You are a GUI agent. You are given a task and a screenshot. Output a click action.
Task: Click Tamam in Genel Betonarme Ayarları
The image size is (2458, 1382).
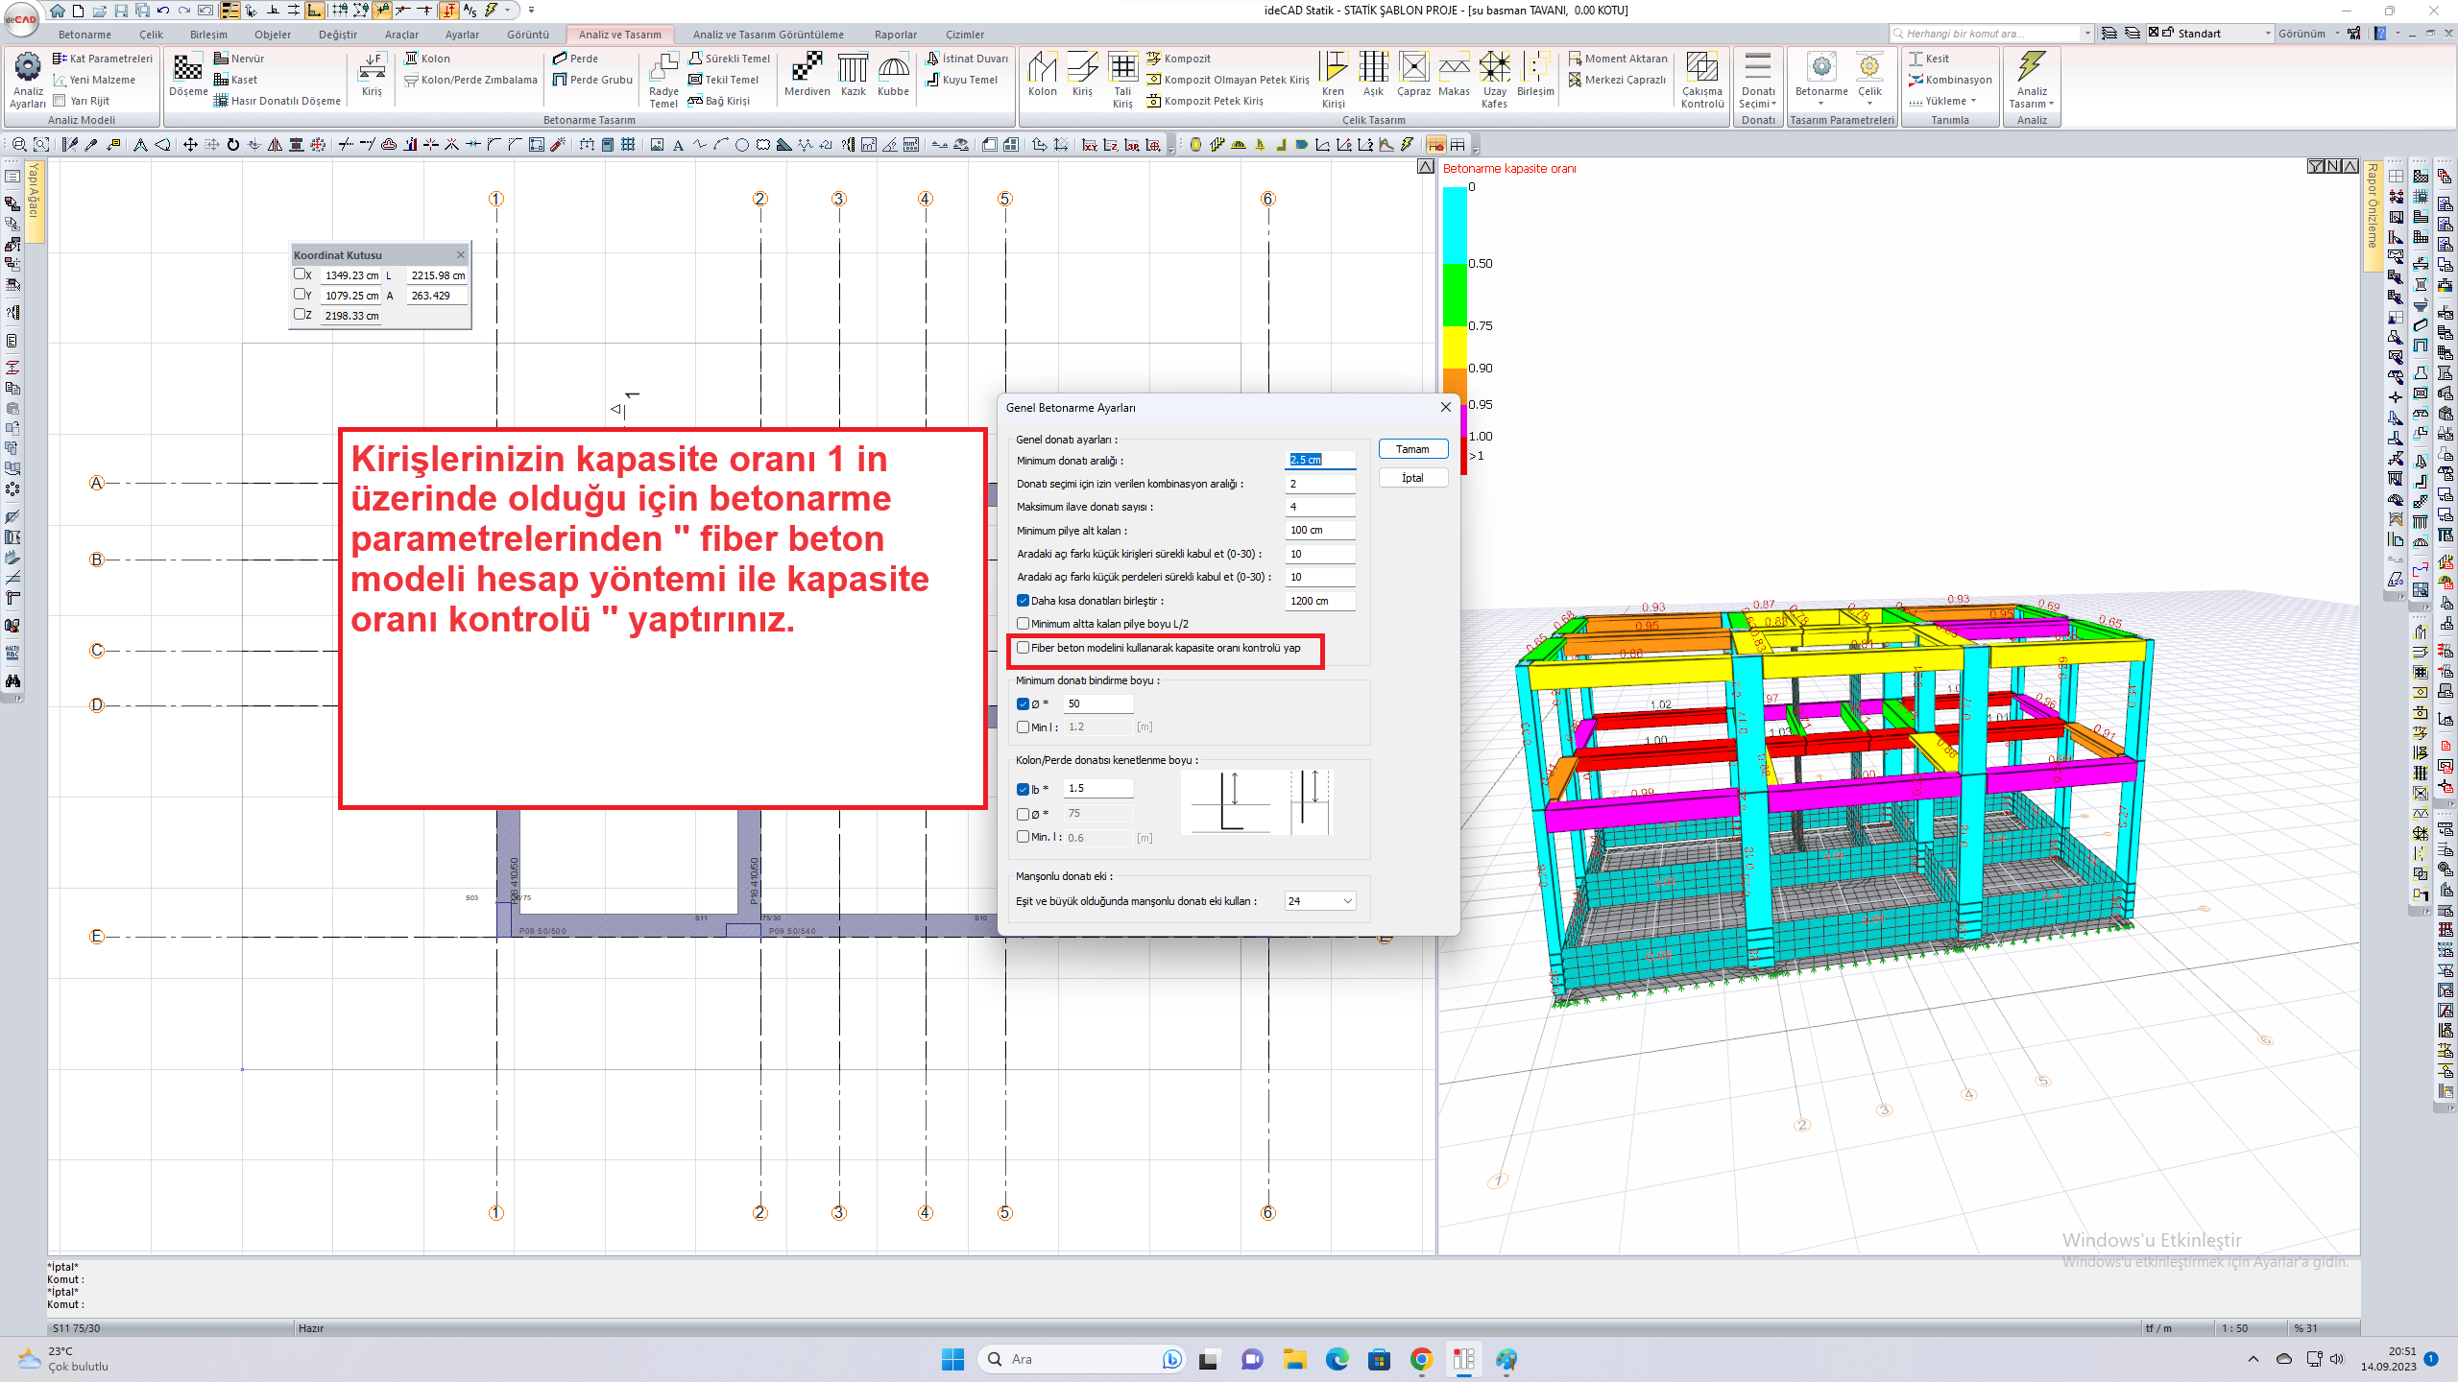(1412, 449)
